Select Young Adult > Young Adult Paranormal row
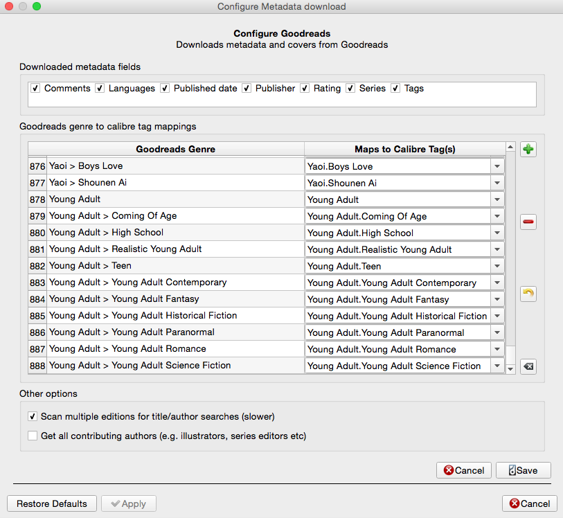Viewport: 563px width, 518px height. pyautogui.click(x=175, y=332)
